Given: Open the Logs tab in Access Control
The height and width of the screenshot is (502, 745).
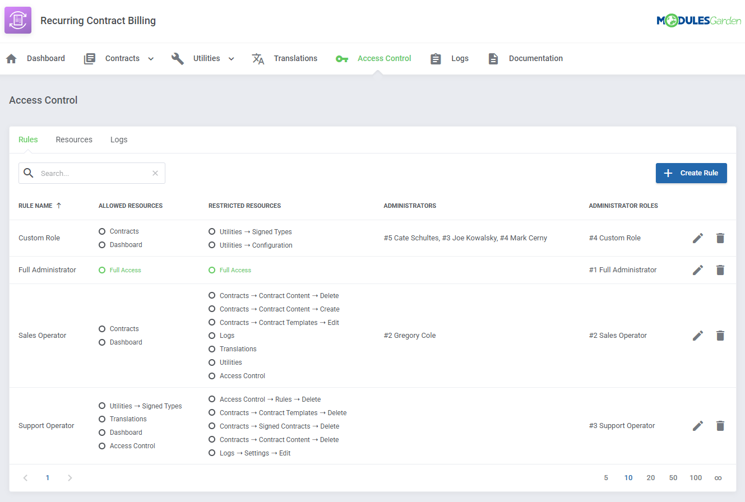Looking at the screenshot, I should click(119, 139).
